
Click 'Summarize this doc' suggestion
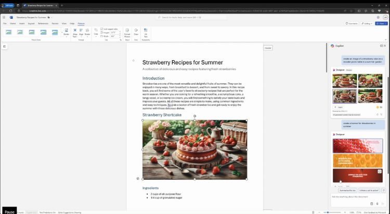click(347, 191)
